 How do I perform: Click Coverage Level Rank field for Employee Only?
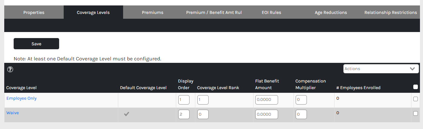tap(203, 100)
